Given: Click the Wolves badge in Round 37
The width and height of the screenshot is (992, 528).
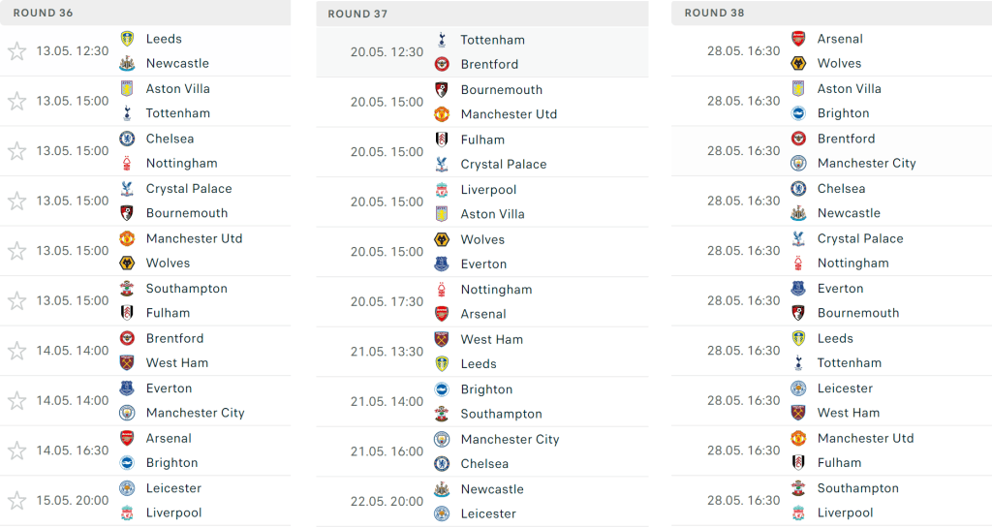Looking at the screenshot, I should [442, 239].
